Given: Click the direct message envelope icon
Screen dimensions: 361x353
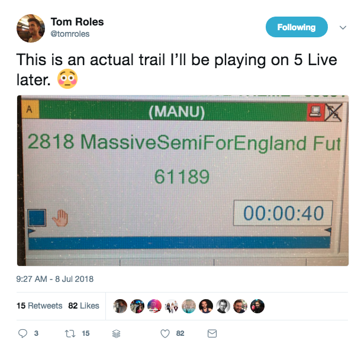Looking at the screenshot, I should tap(212, 333).
